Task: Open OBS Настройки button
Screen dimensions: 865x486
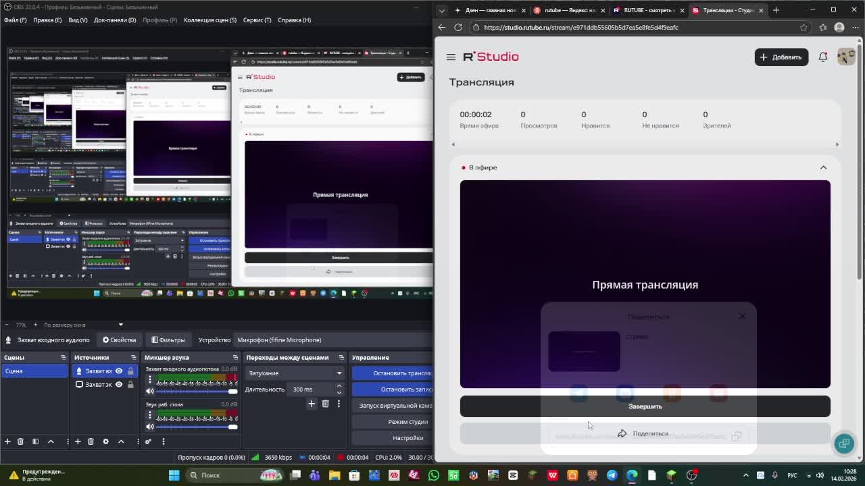Action: point(393,438)
